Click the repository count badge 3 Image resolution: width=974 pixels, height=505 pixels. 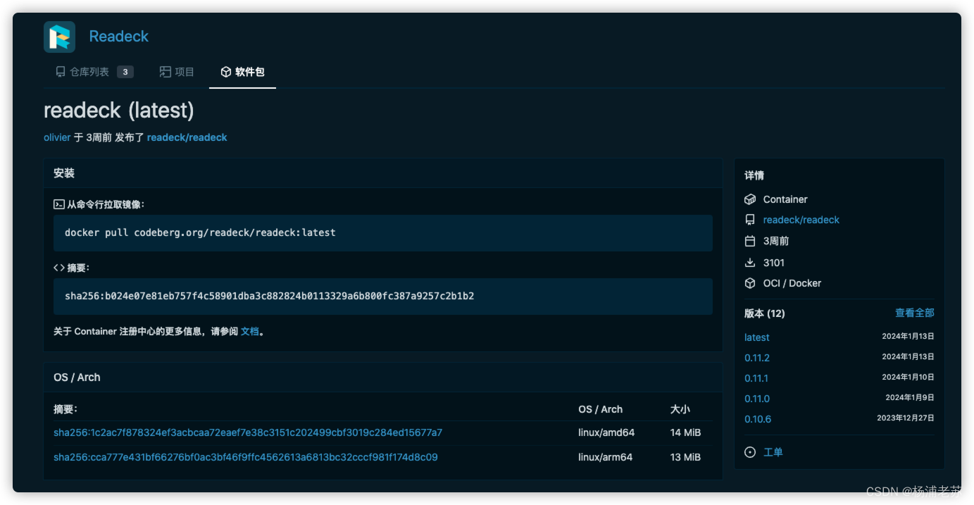pyautogui.click(x=125, y=72)
